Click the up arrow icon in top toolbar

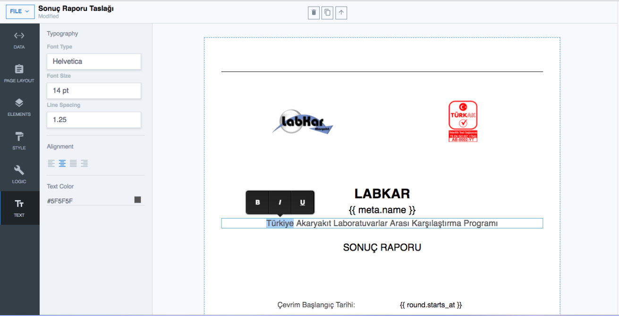point(341,13)
